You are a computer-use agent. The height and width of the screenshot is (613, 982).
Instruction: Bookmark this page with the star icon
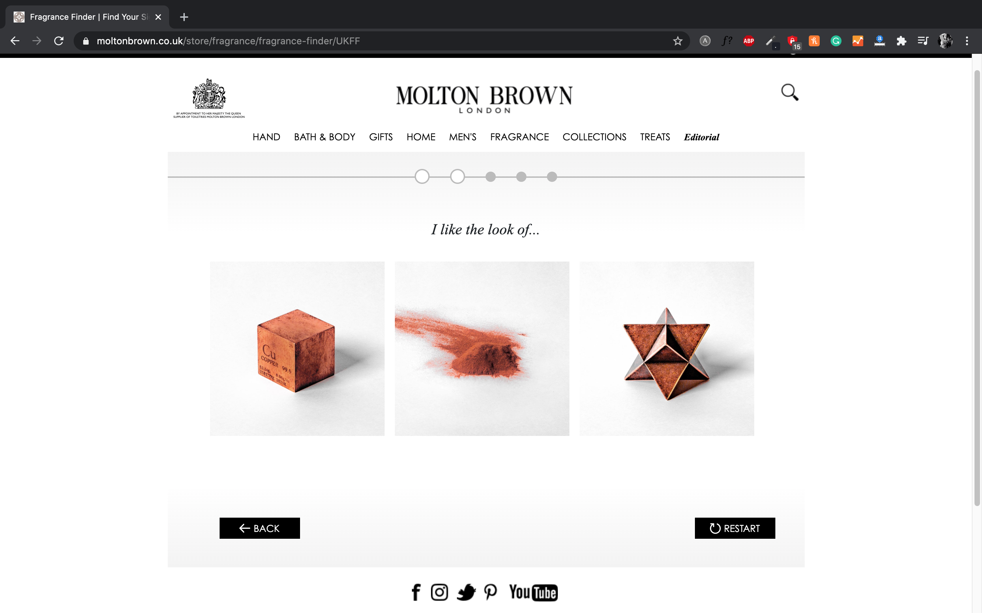[x=677, y=41]
